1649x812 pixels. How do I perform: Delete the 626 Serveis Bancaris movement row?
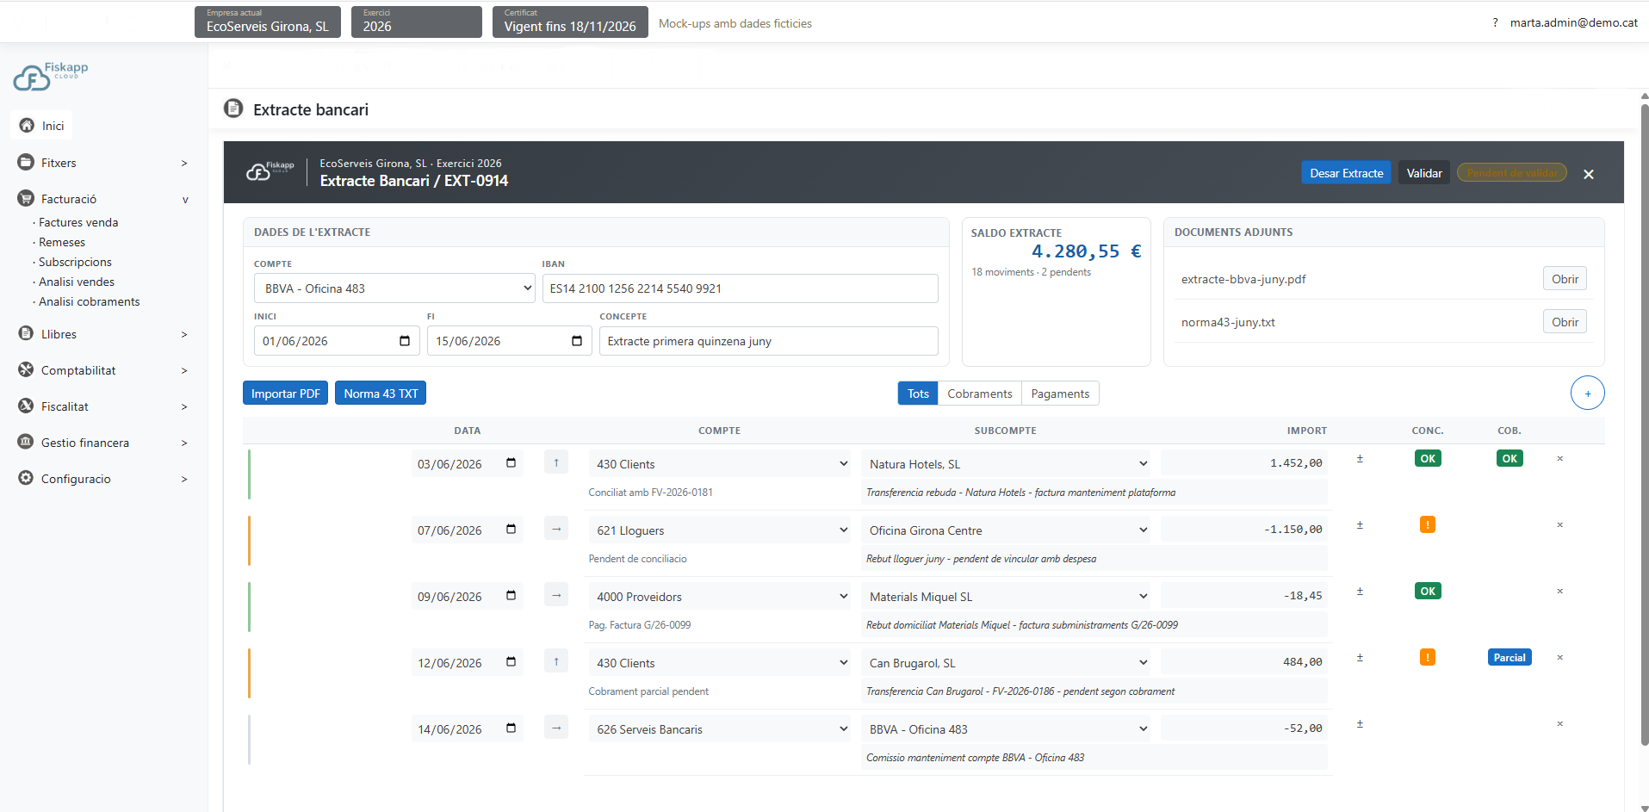[x=1559, y=724]
